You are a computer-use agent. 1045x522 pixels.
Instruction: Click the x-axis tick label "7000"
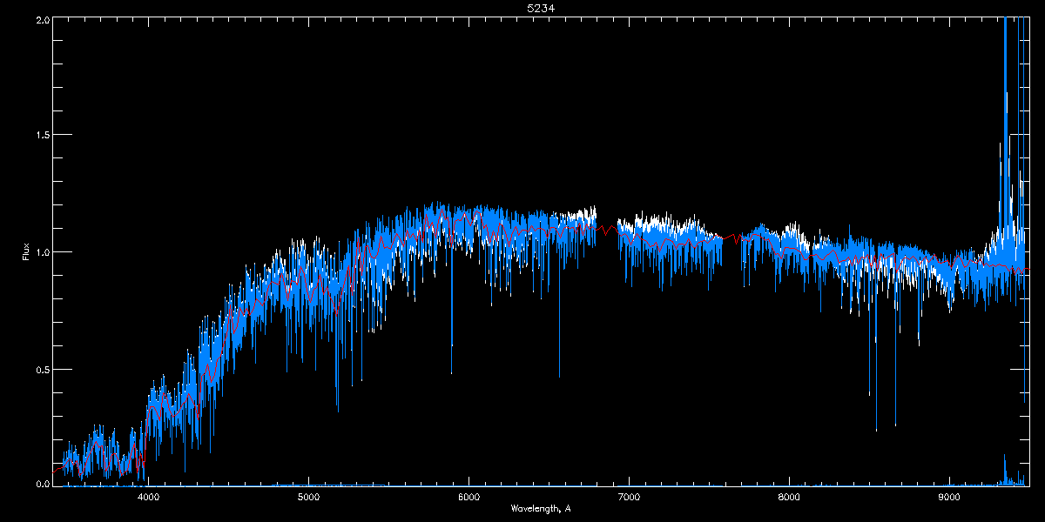pos(629,498)
